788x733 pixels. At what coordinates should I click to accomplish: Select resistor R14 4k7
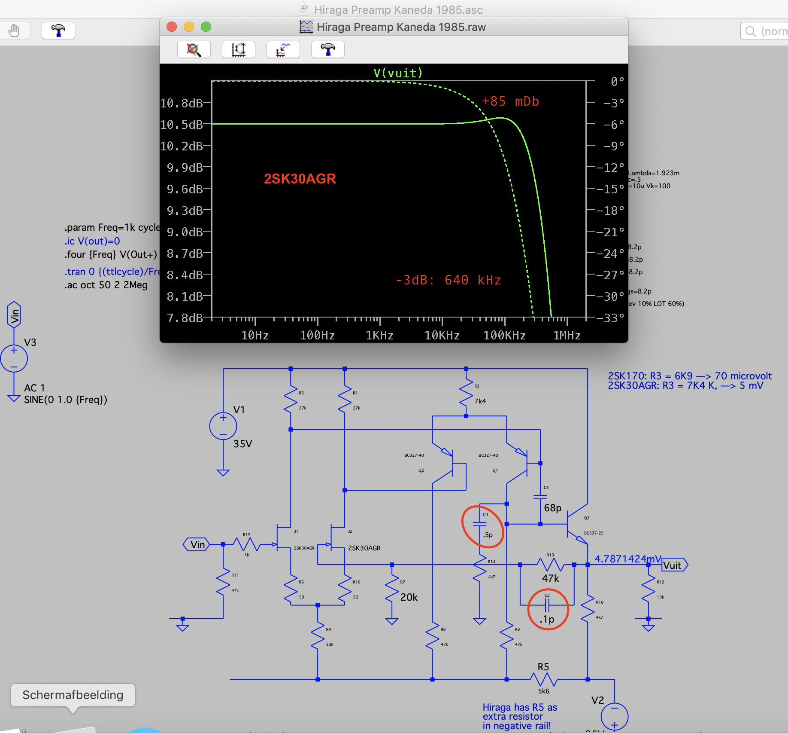(x=479, y=568)
